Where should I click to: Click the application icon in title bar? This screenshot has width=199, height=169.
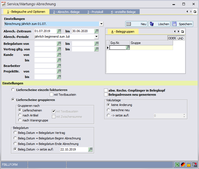click(x=3, y=4)
